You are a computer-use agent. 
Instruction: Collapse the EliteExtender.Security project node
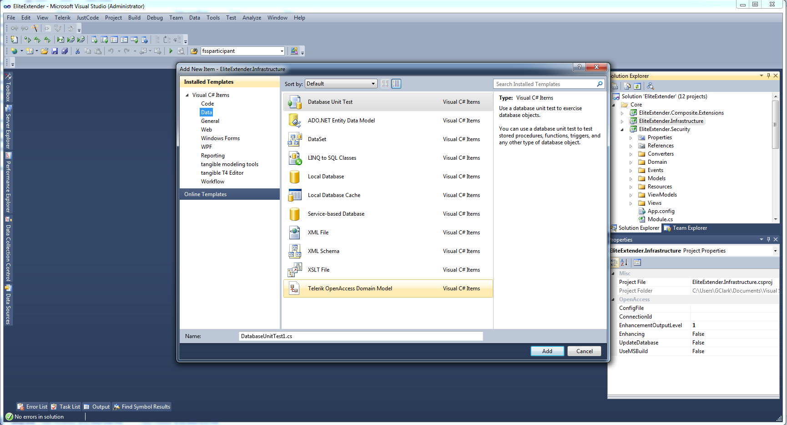click(622, 129)
